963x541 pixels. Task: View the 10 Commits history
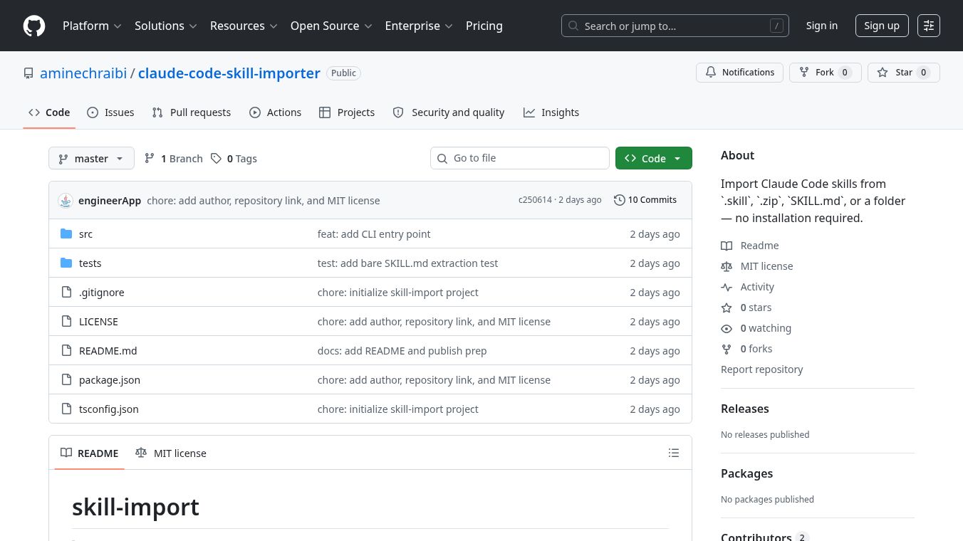click(645, 200)
